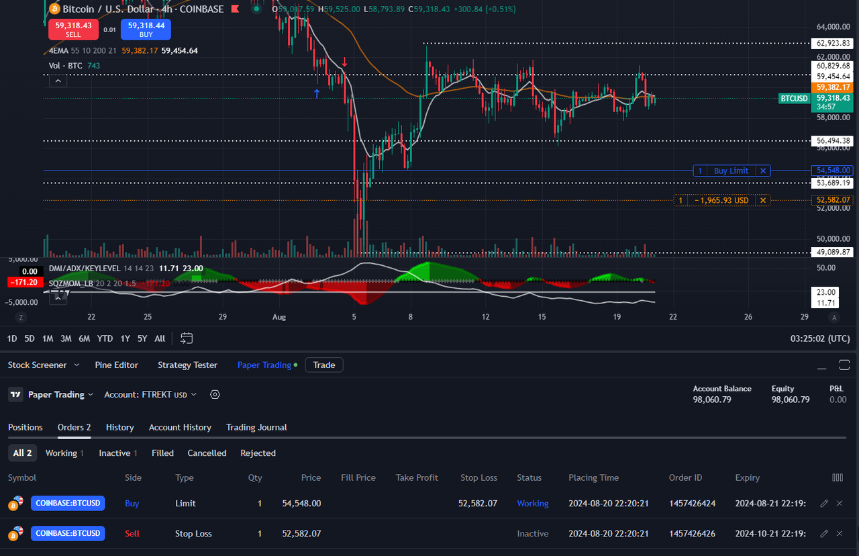859x556 pixels.
Task: Click the Z timezone button under the chart
Action: click(21, 317)
